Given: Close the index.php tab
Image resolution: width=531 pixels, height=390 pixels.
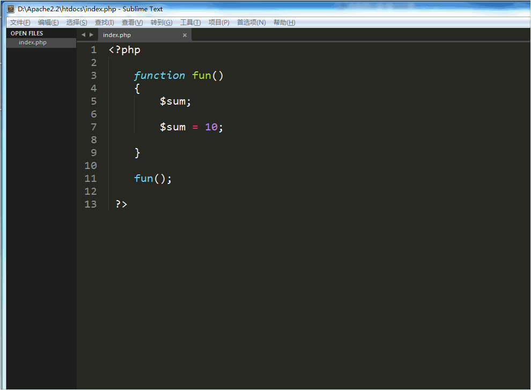Looking at the screenshot, I should (185, 35).
